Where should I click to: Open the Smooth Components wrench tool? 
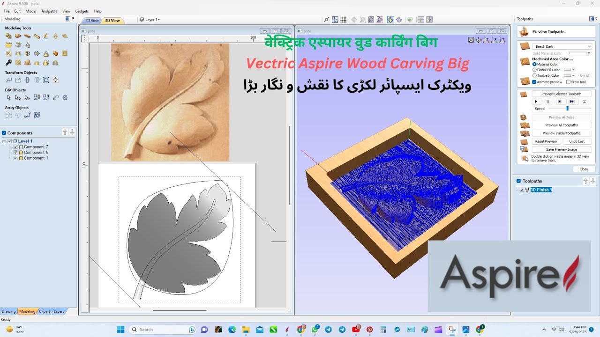tap(8, 62)
